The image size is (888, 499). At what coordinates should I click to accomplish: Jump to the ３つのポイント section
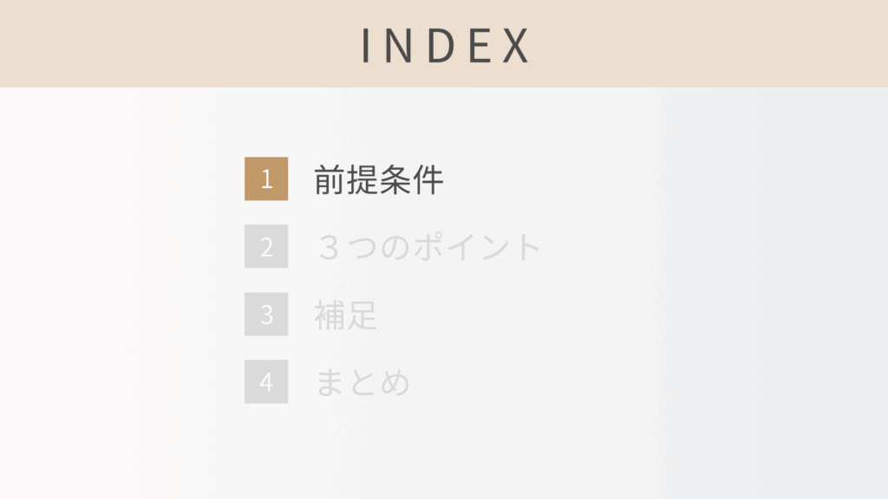(428, 248)
